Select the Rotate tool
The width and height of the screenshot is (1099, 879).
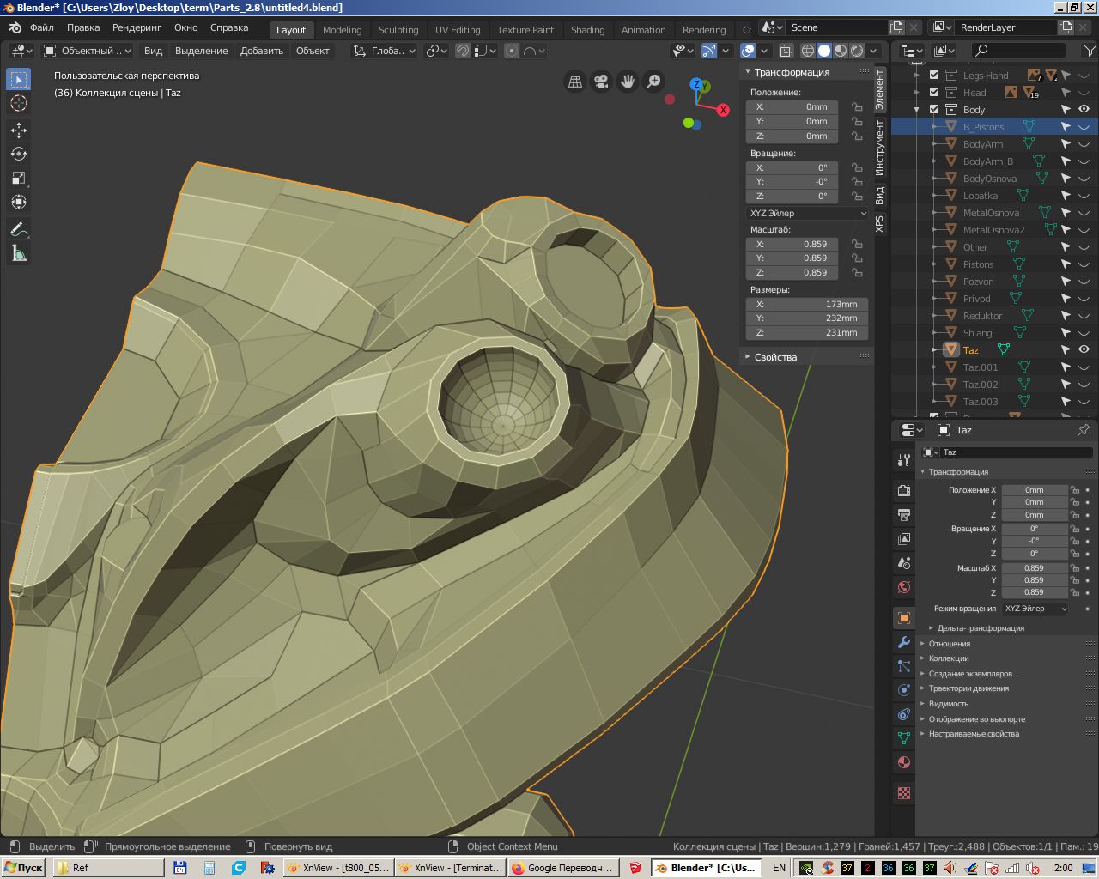pos(19,155)
